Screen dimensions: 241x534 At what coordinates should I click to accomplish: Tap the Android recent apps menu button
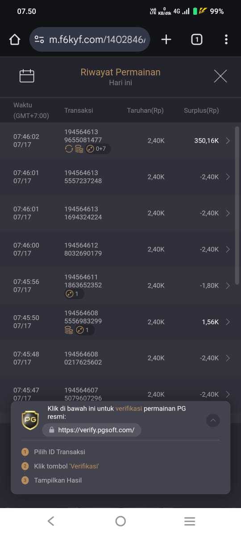pyautogui.click(x=190, y=521)
